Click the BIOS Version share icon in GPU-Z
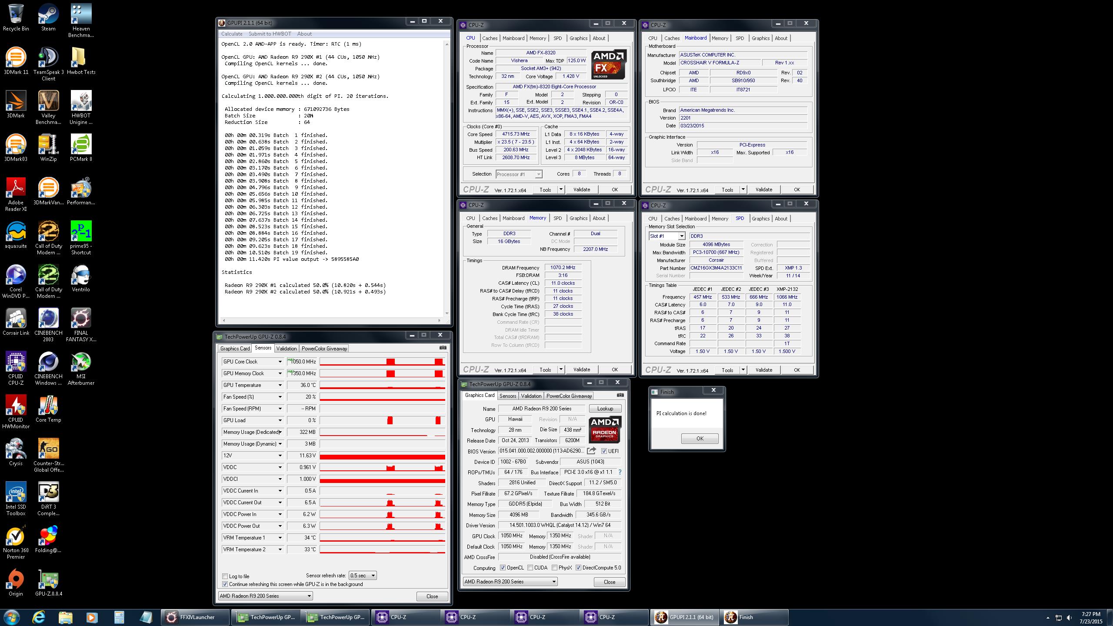Image resolution: width=1113 pixels, height=626 pixels. (x=591, y=451)
